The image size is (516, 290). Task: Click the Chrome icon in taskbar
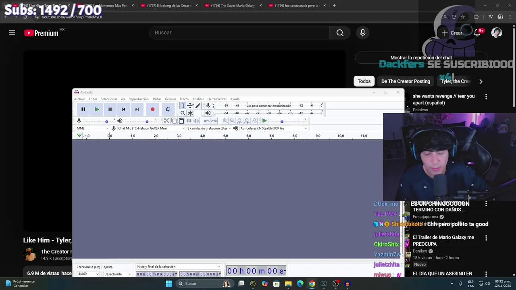point(312,284)
